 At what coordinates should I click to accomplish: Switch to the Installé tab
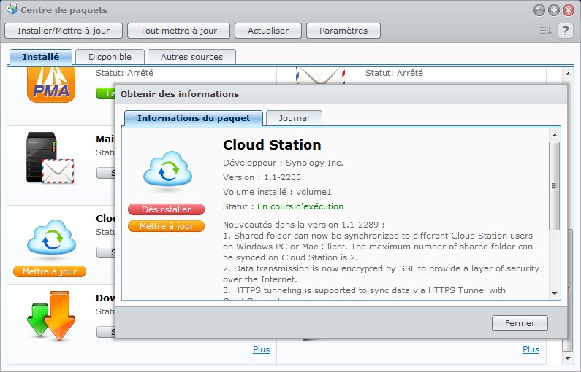click(x=41, y=57)
